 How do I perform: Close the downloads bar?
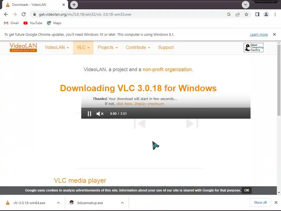[x=276, y=202]
